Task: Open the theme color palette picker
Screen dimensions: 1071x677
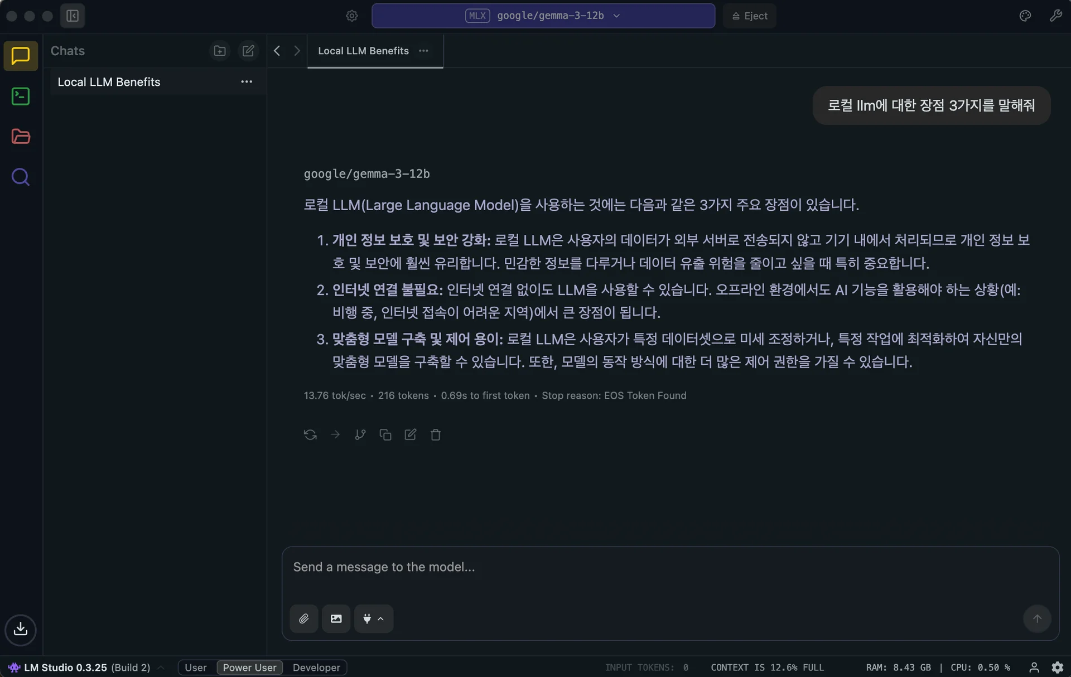Action: (x=1025, y=16)
